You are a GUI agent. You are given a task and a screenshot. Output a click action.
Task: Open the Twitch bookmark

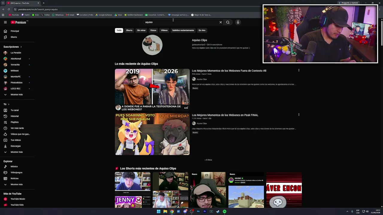(x=25, y=15)
